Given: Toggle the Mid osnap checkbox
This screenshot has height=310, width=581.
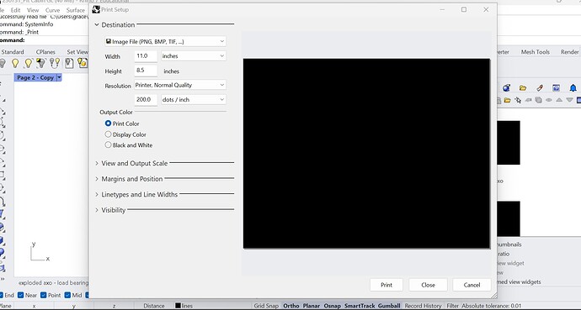Looking at the screenshot, I should (67, 295).
